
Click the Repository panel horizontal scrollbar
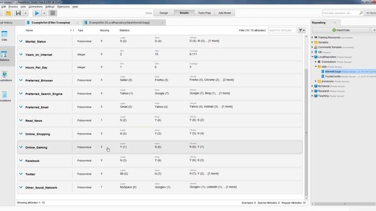pyautogui.click(x=345, y=204)
